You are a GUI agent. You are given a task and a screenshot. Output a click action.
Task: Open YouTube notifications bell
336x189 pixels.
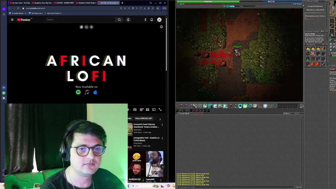(x=151, y=20)
